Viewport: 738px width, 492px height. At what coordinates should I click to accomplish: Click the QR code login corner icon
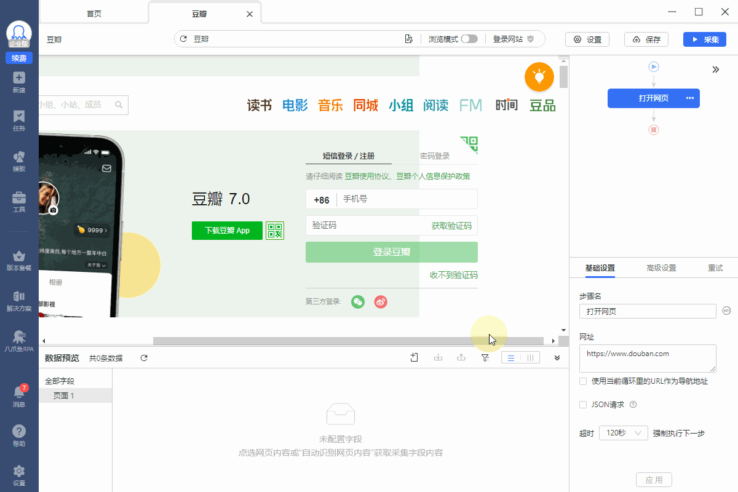[469, 145]
